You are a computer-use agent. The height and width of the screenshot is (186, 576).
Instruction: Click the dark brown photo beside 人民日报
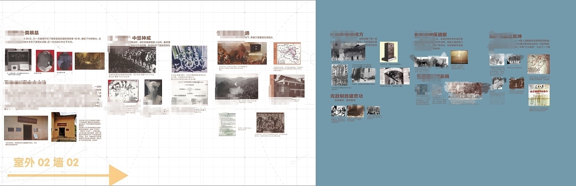[x=517, y=83]
